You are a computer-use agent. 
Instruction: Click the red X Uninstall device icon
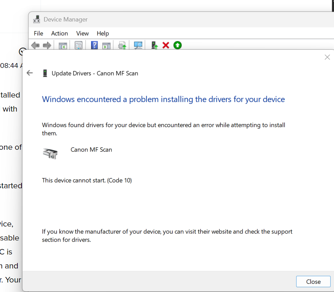[166, 45]
